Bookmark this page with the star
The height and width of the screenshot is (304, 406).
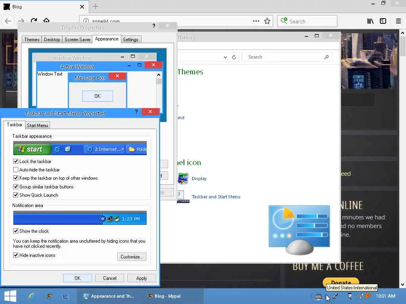(267, 21)
